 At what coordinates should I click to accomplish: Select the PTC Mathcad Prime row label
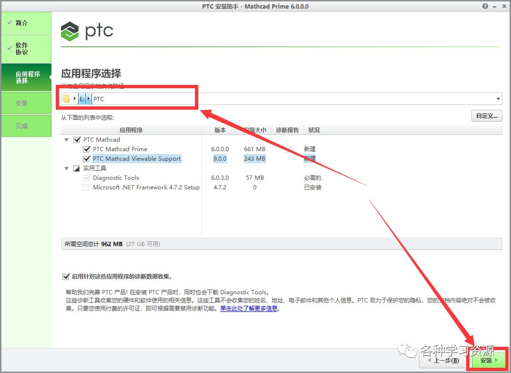click(120, 149)
